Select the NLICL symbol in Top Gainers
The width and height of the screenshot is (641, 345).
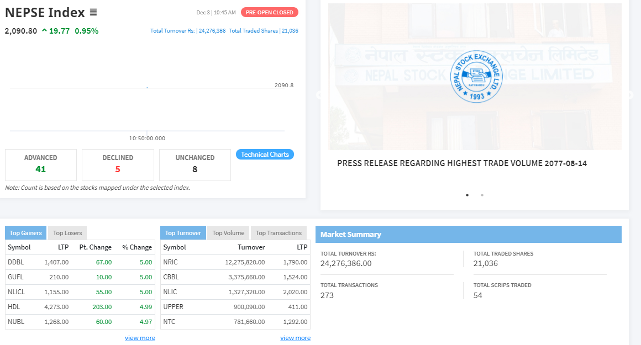coord(17,292)
